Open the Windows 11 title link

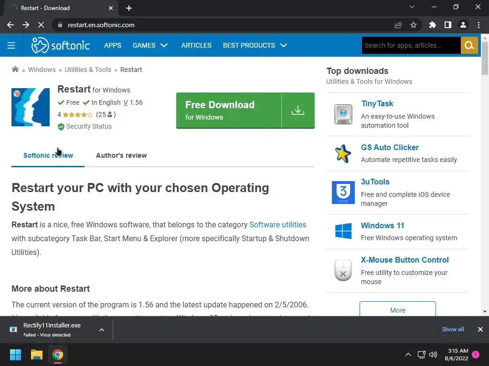[383, 225]
